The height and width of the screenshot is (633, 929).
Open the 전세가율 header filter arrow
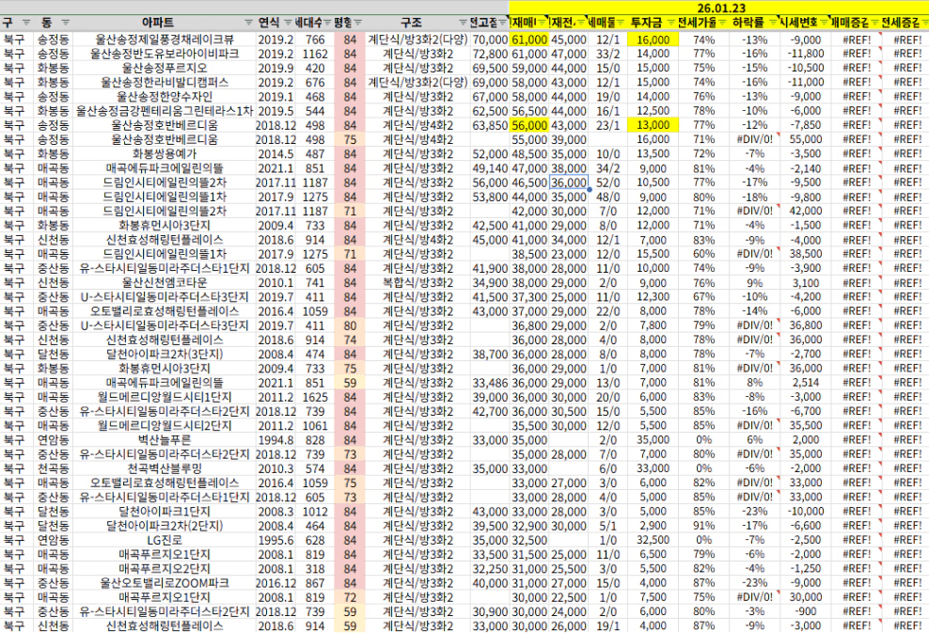click(722, 23)
